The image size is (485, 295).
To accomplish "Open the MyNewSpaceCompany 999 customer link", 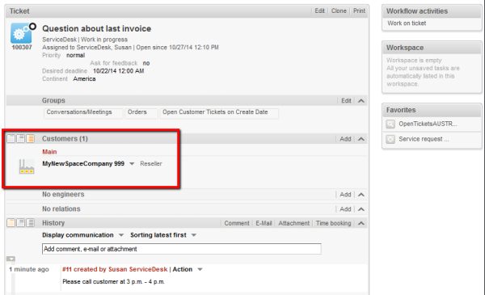I will pyautogui.click(x=83, y=163).
